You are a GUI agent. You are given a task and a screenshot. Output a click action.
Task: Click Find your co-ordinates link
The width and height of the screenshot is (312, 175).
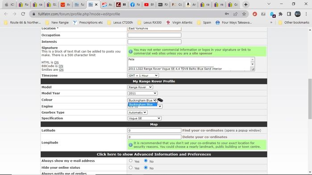tap(203, 130)
